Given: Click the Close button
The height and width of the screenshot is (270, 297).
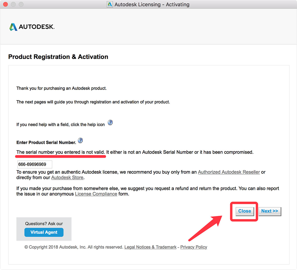Looking at the screenshot, I should [x=244, y=211].
